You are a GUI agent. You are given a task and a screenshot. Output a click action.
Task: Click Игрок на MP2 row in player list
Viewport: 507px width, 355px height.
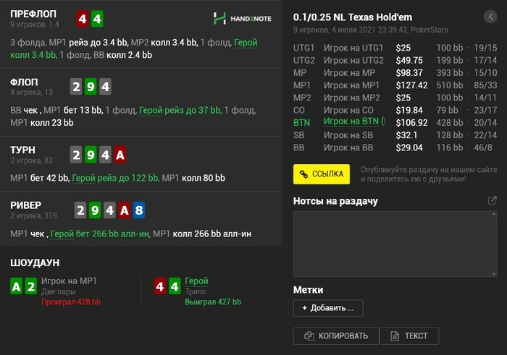coord(395,98)
